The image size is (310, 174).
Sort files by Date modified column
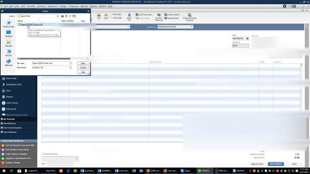tap(67, 21)
